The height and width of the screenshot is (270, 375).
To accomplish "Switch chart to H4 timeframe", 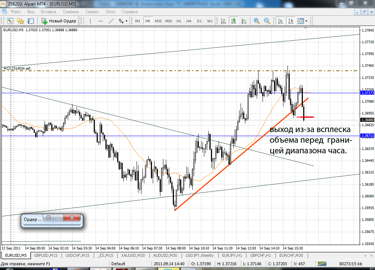I will point(189,21).
